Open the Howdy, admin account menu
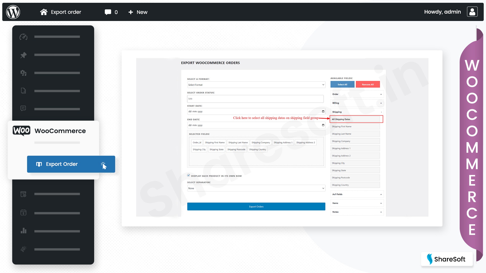The height and width of the screenshot is (273, 486). click(x=442, y=12)
